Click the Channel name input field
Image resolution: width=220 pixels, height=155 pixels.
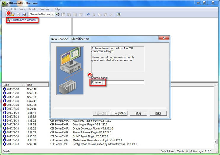pyautogui.click(x=118, y=82)
